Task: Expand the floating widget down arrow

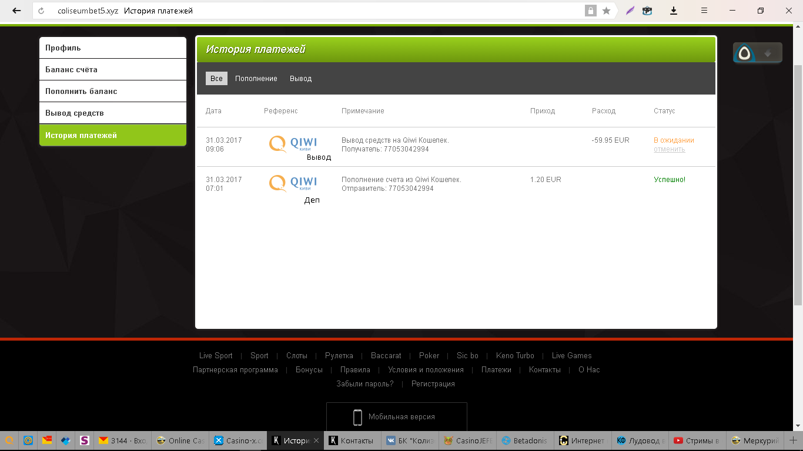Action: point(767,53)
